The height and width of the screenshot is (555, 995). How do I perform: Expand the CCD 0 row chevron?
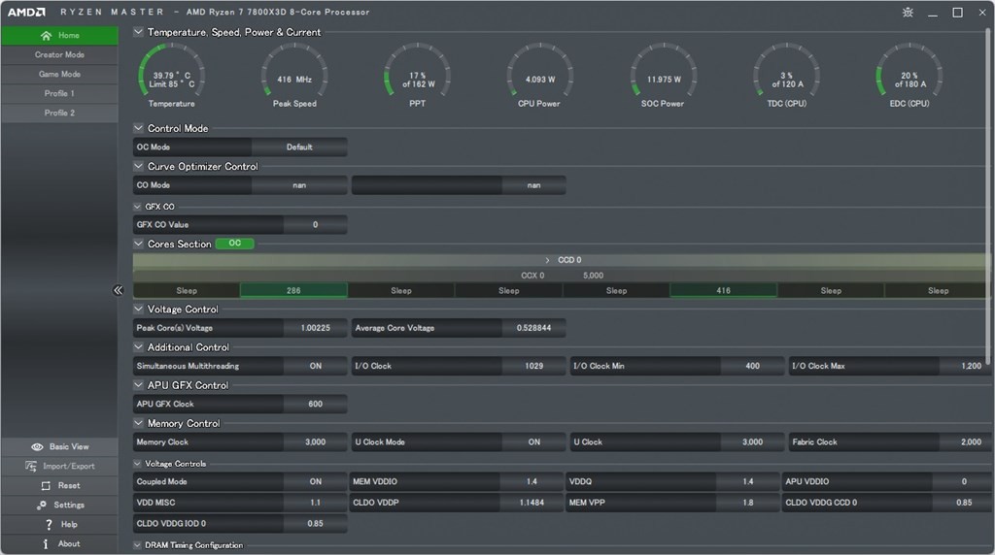pyautogui.click(x=548, y=261)
